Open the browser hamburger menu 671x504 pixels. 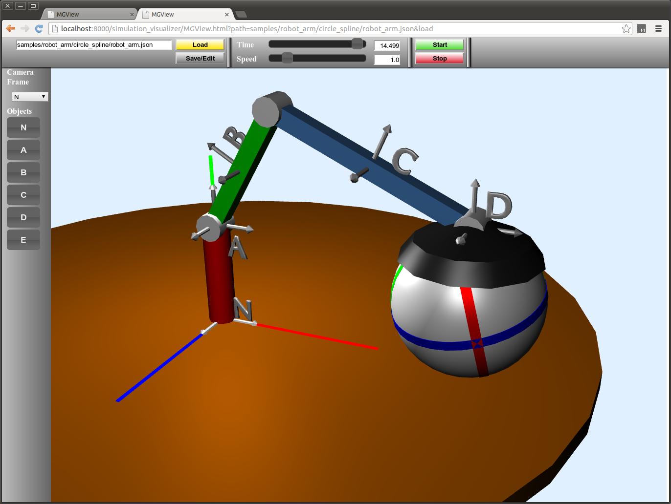pyautogui.click(x=658, y=29)
